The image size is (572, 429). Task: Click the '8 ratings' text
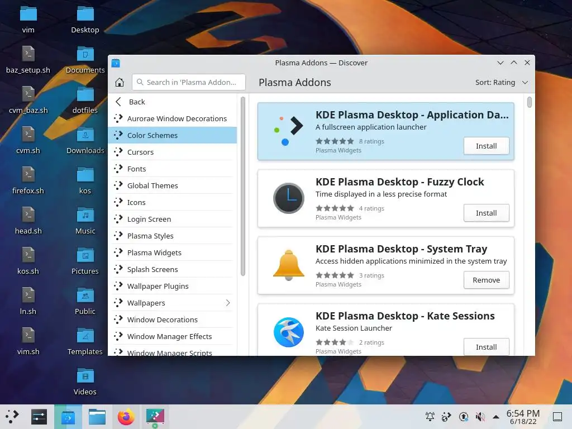pyautogui.click(x=371, y=141)
